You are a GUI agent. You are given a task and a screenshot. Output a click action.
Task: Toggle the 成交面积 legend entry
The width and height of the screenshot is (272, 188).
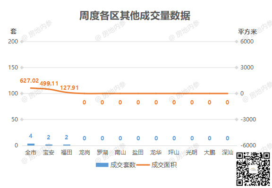pos(156,165)
